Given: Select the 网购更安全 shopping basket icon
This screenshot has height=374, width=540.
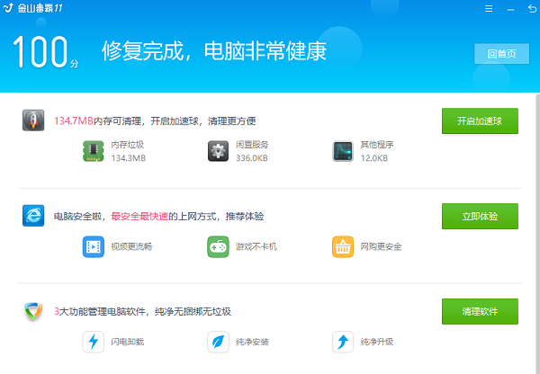Looking at the screenshot, I should point(343,246).
